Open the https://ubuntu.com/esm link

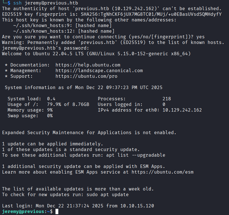tap(163, 172)
